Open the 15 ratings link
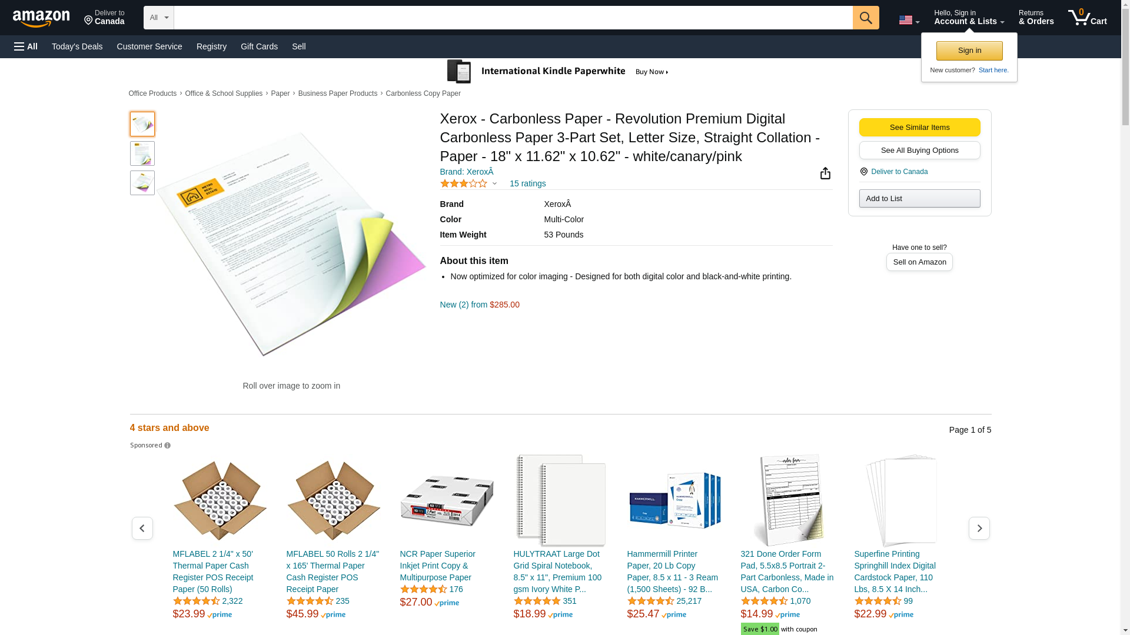The image size is (1130, 635). coord(527,183)
